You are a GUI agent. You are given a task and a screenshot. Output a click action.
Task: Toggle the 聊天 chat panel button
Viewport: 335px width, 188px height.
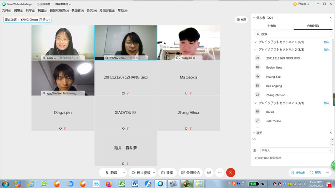coord(315,172)
